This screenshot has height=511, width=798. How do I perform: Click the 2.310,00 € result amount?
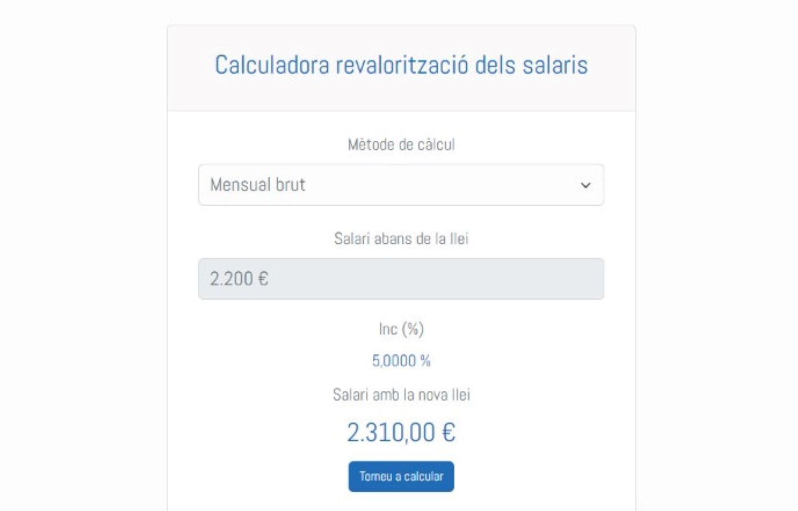point(401,432)
